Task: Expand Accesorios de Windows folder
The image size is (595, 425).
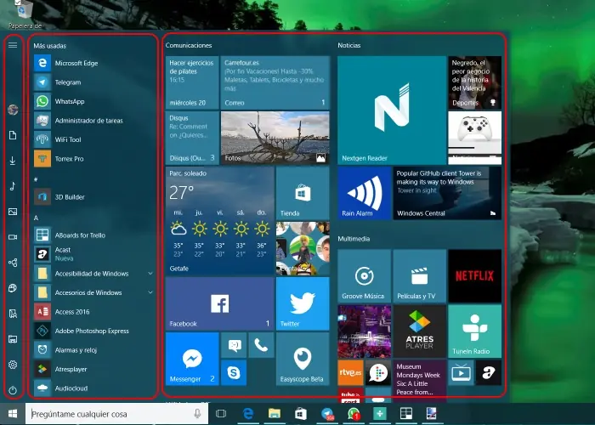Action: [x=94, y=292]
